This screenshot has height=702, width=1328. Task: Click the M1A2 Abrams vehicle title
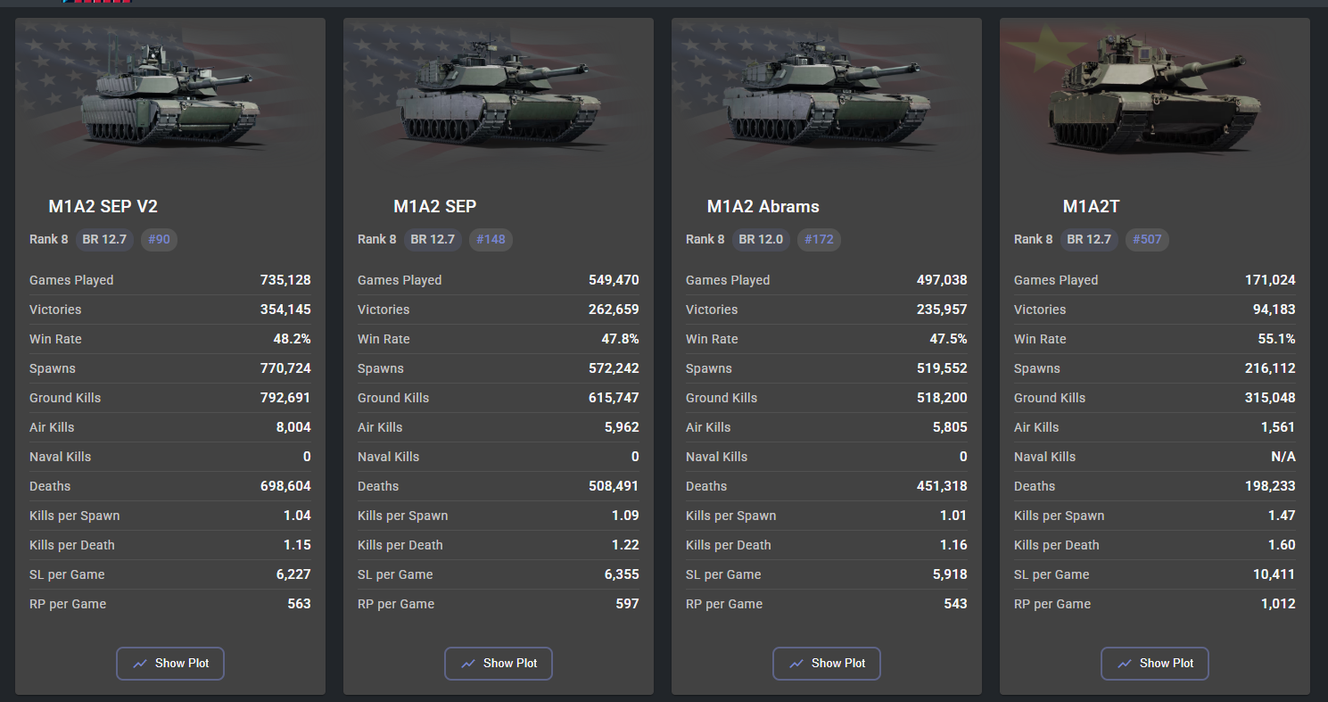click(x=763, y=207)
